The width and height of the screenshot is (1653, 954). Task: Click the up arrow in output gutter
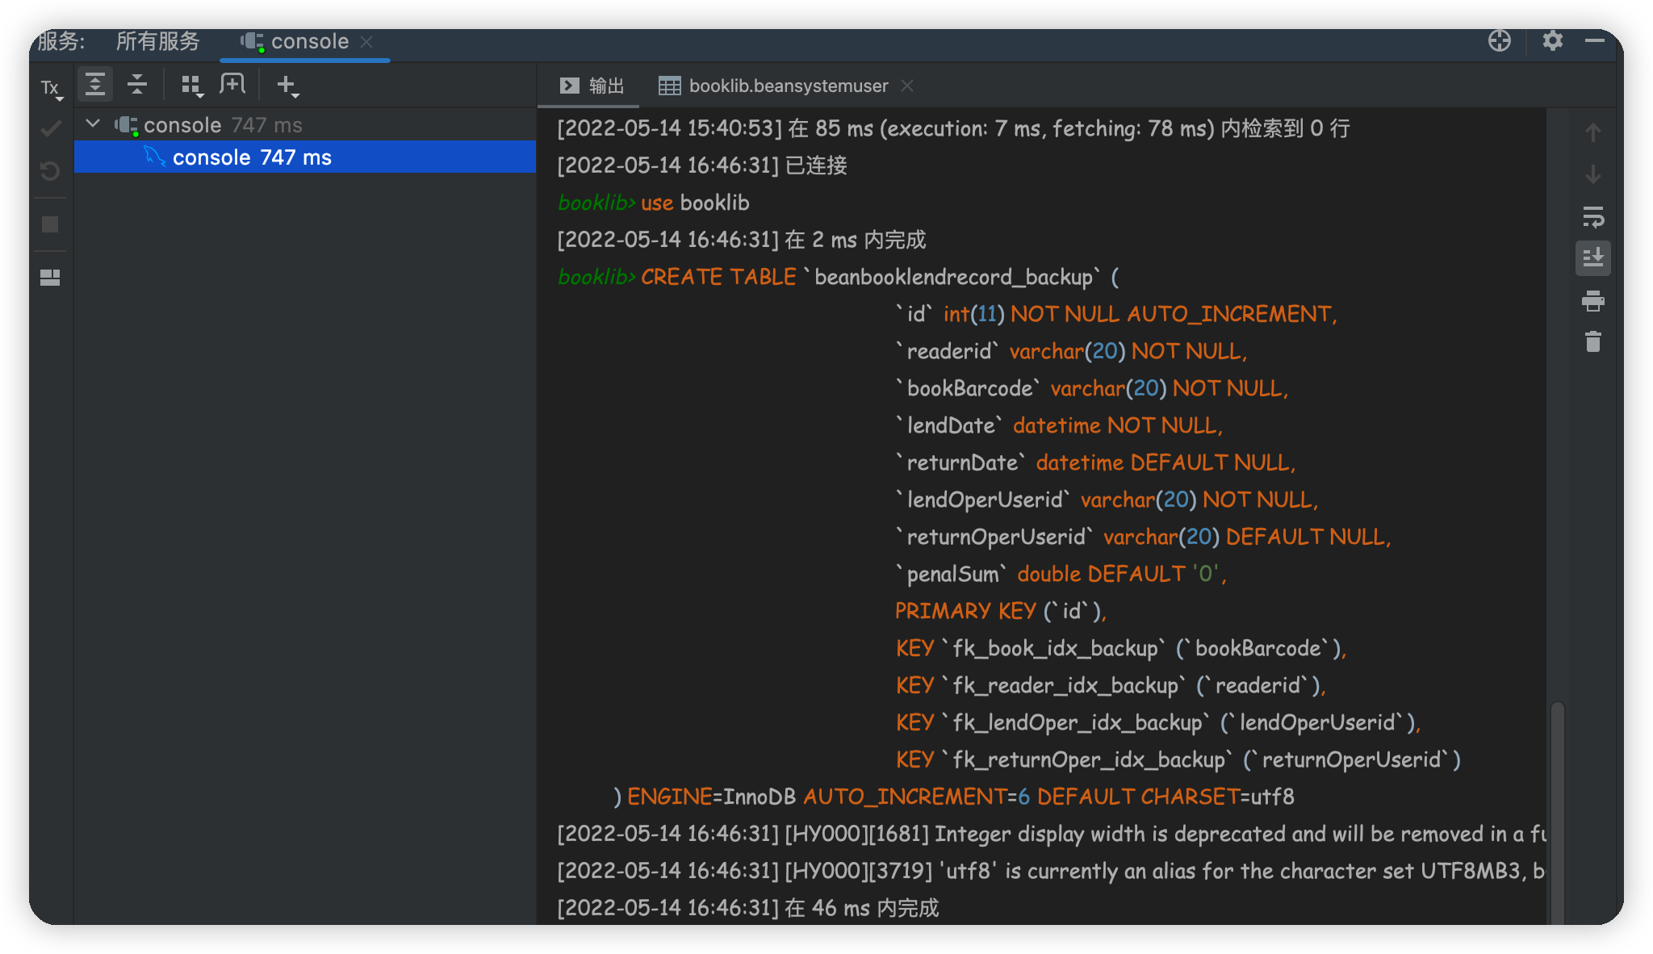coord(1593,133)
